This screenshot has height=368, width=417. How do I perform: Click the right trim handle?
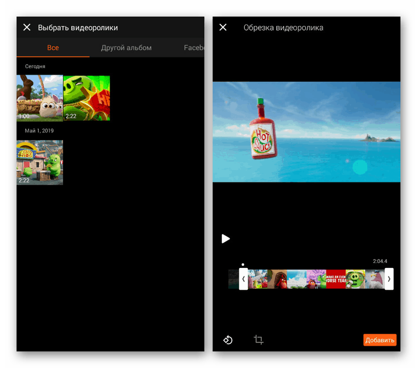pos(389,279)
